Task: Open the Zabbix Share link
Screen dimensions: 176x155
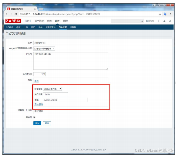Action: tap(150, 21)
